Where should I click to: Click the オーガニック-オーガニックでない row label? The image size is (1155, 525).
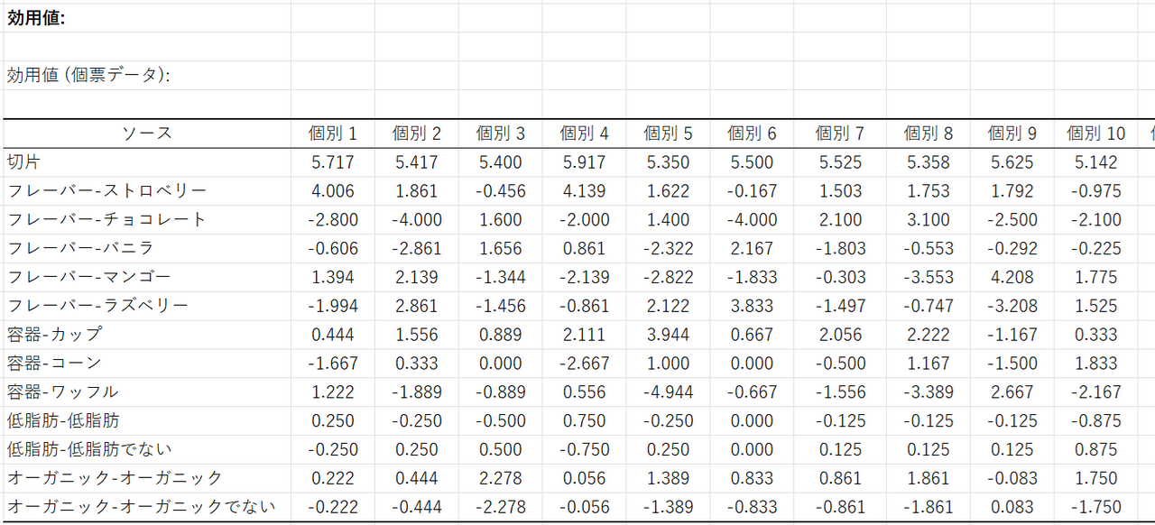point(141,507)
